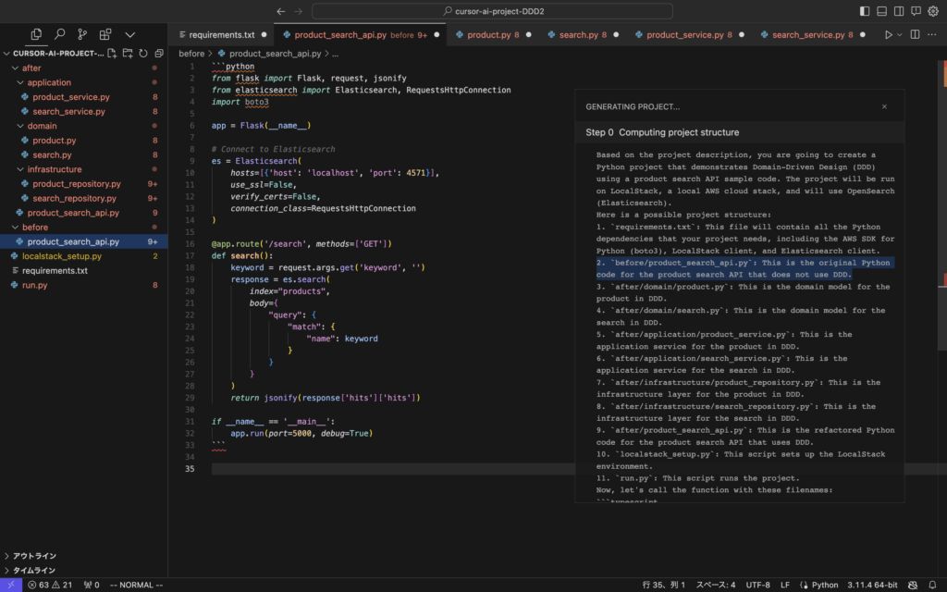
Task: Click the 行 35、列 1 cursor position
Action: [x=664, y=585]
